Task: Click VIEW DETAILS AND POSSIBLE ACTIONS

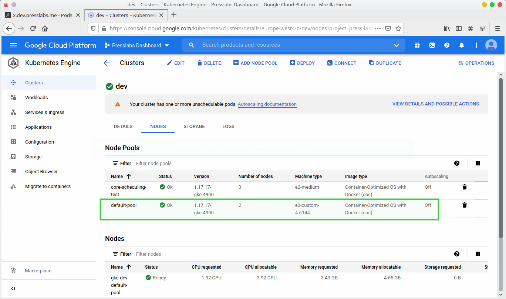Action: (x=436, y=104)
